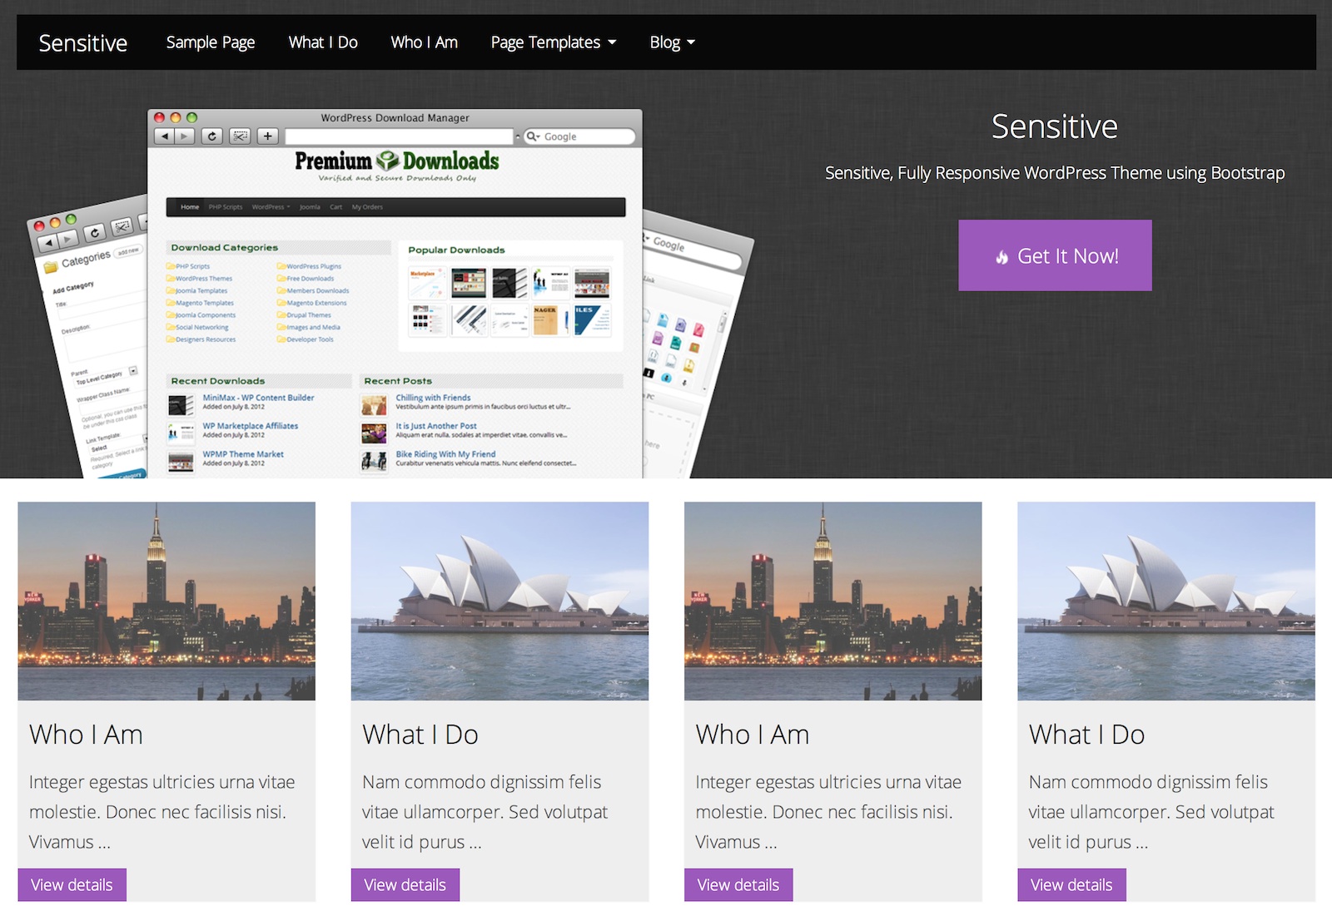
Task: Click View details on the third card
Action: (738, 885)
